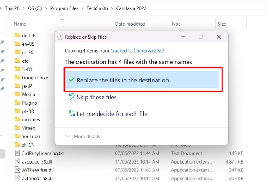Screen dimensions: 269x182
Task: Select the en-US folder icon
Action: point(17,44)
